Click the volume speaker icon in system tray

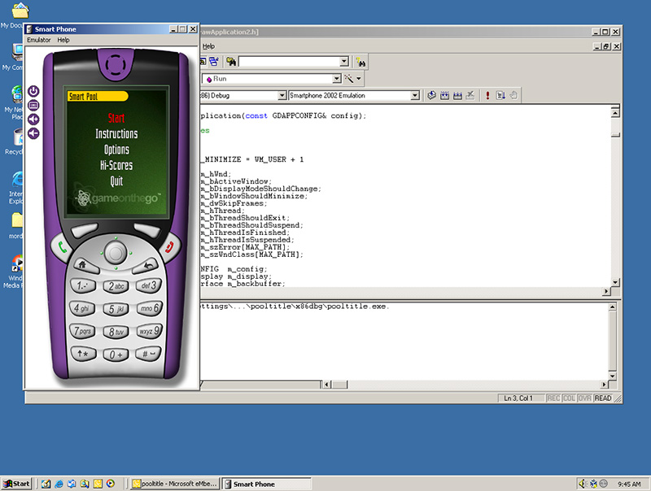(x=583, y=484)
